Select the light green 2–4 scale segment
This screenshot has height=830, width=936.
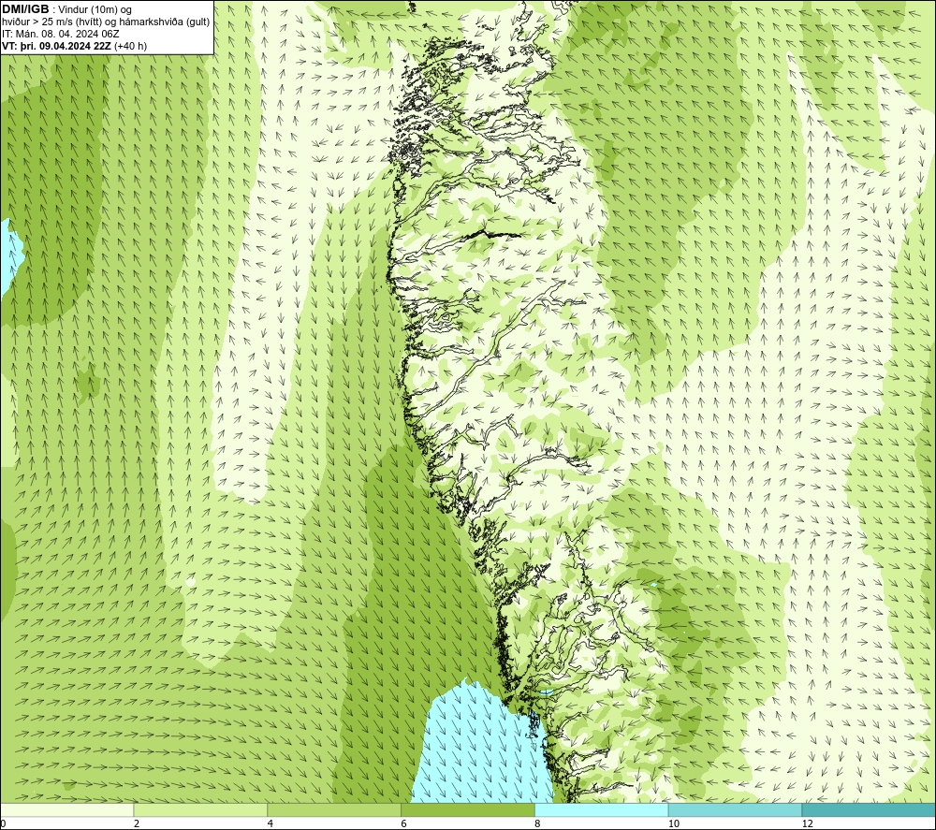(x=200, y=809)
